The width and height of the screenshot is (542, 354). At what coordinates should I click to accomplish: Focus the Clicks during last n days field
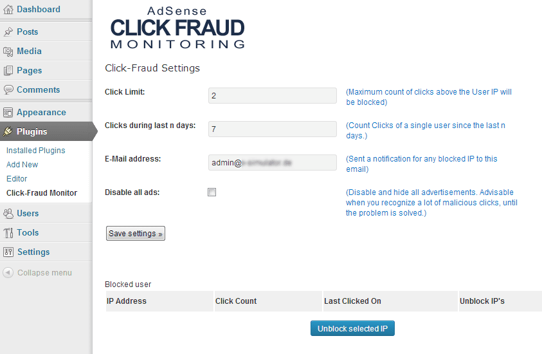click(x=273, y=129)
